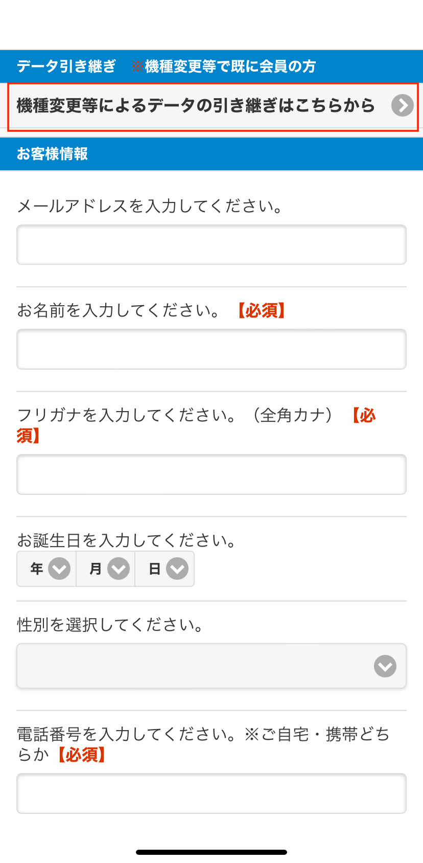Click the お誕生日を入力してください label

tap(126, 540)
